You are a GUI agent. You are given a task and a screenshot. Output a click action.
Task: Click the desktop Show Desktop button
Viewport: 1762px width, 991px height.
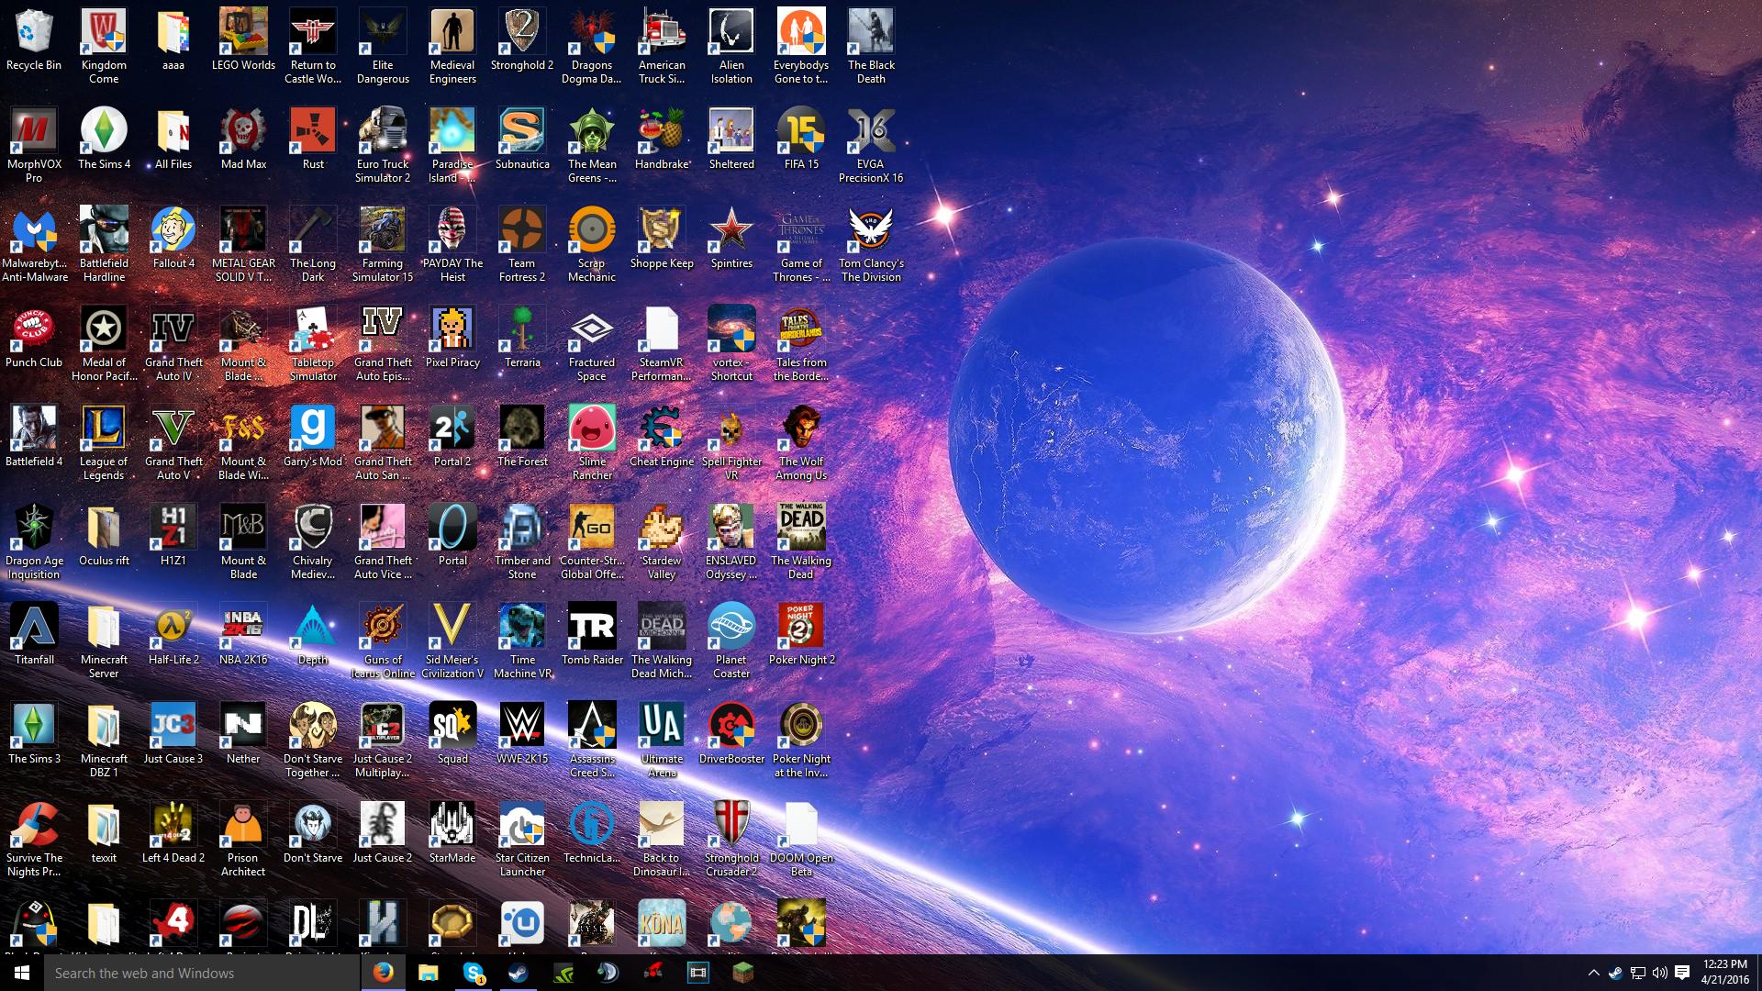pos(1758,974)
